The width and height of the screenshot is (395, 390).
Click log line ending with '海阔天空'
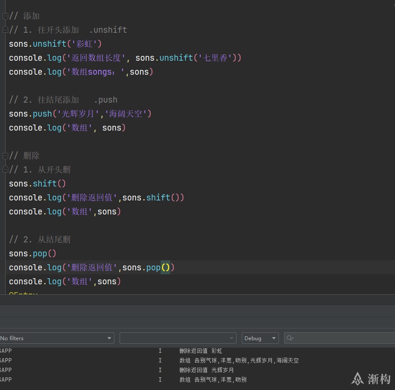(239, 360)
